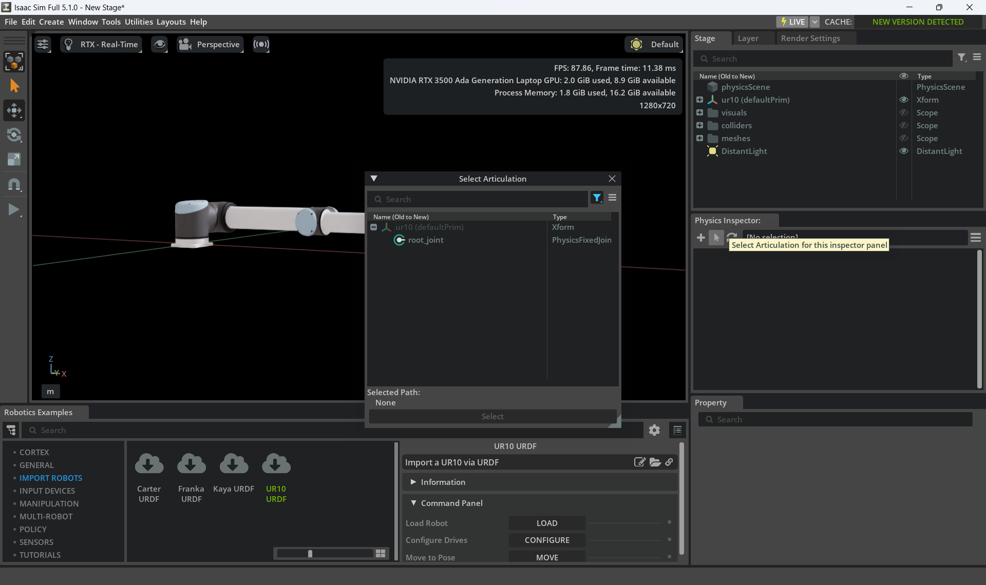Select the Scale tool in left toolbar

pyautogui.click(x=14, y=160)
